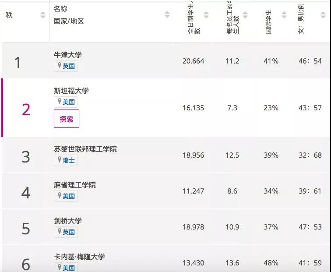Click the location pin icon under 剑桥大学

(60, 232)
